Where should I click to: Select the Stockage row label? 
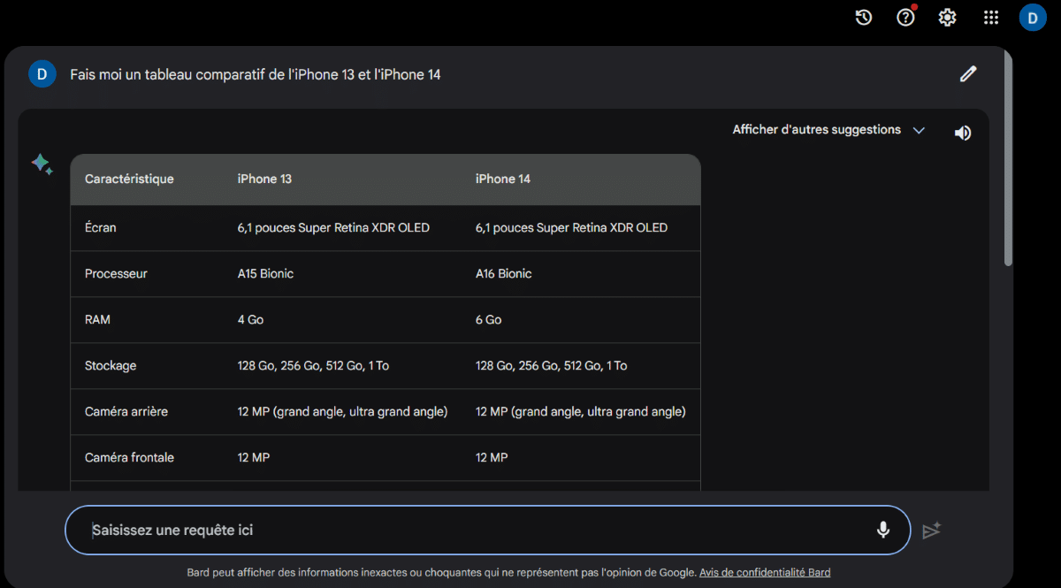click(x=111, y=365)
